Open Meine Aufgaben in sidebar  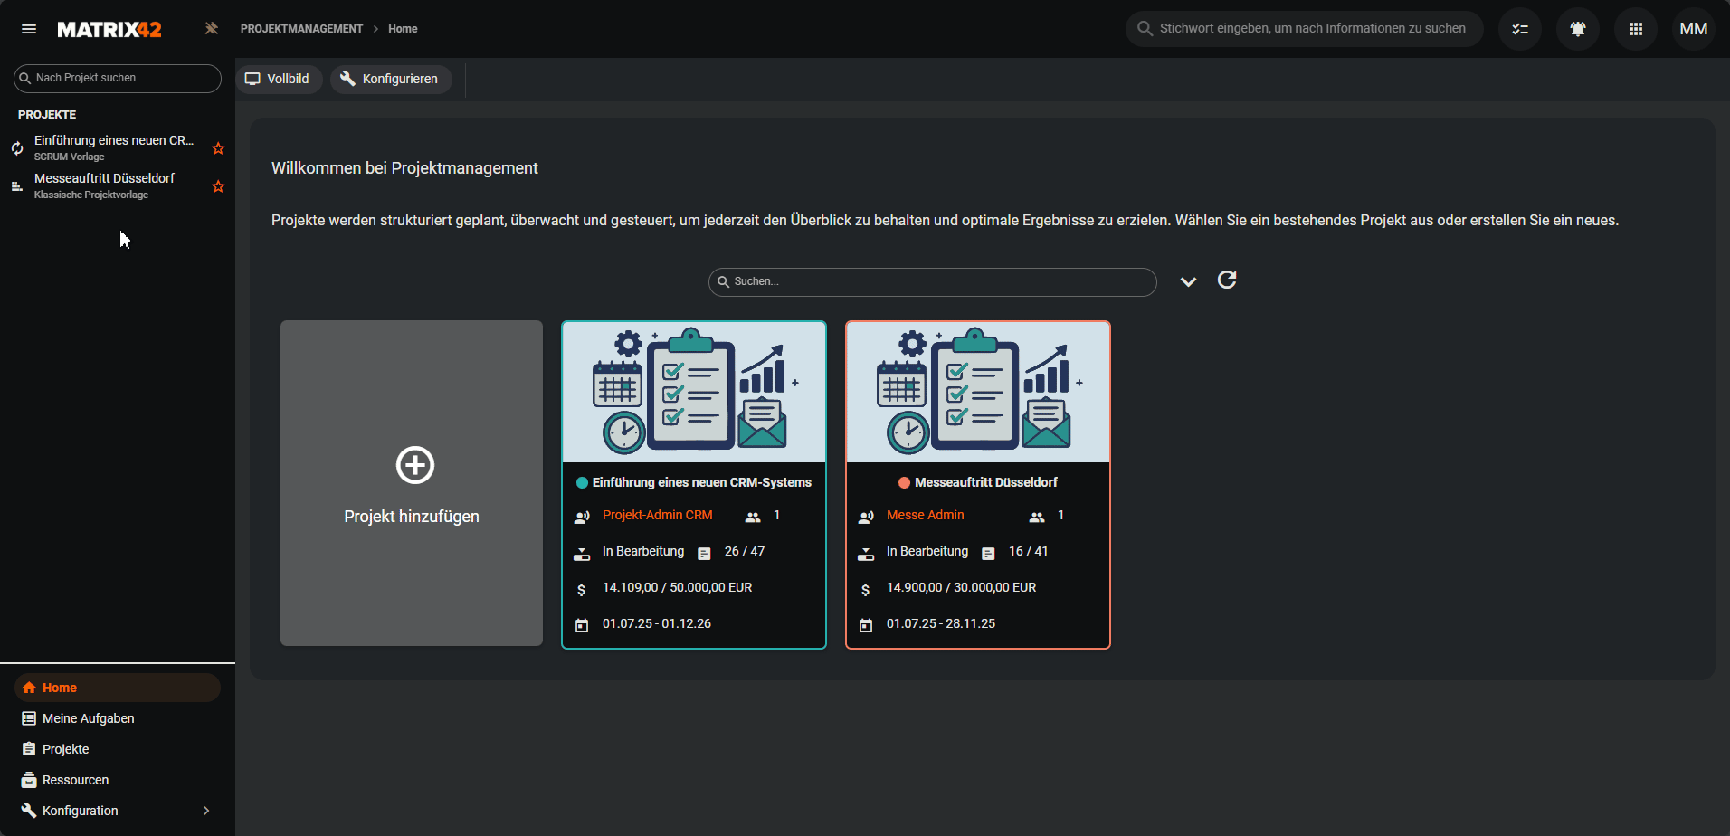tap(88, 718)
